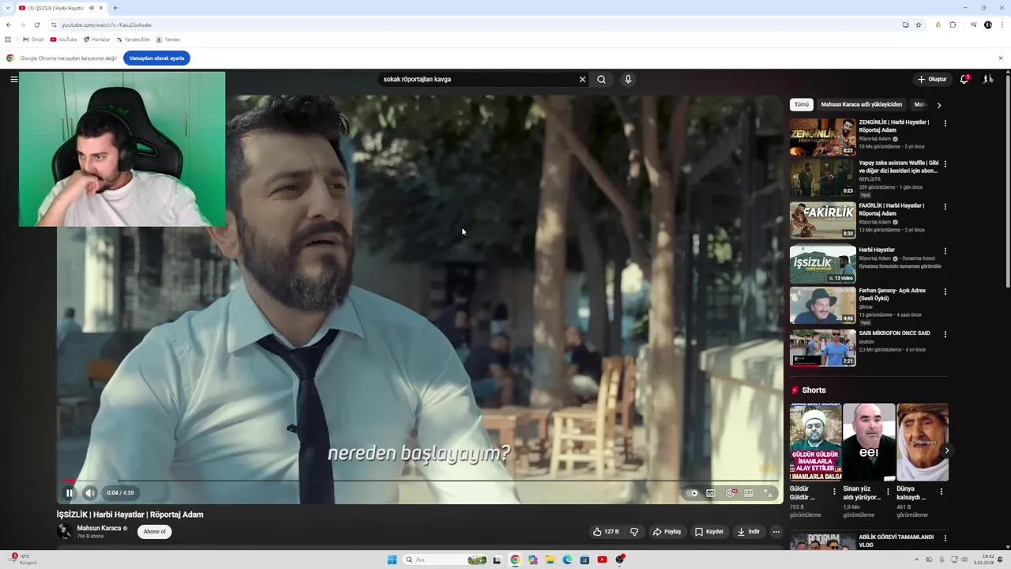Viewport: 1011px width, 569px height.
Task: Open the Chrome tab search dropdown arrow
Action: pyautogui.click(x=8, y=8)
